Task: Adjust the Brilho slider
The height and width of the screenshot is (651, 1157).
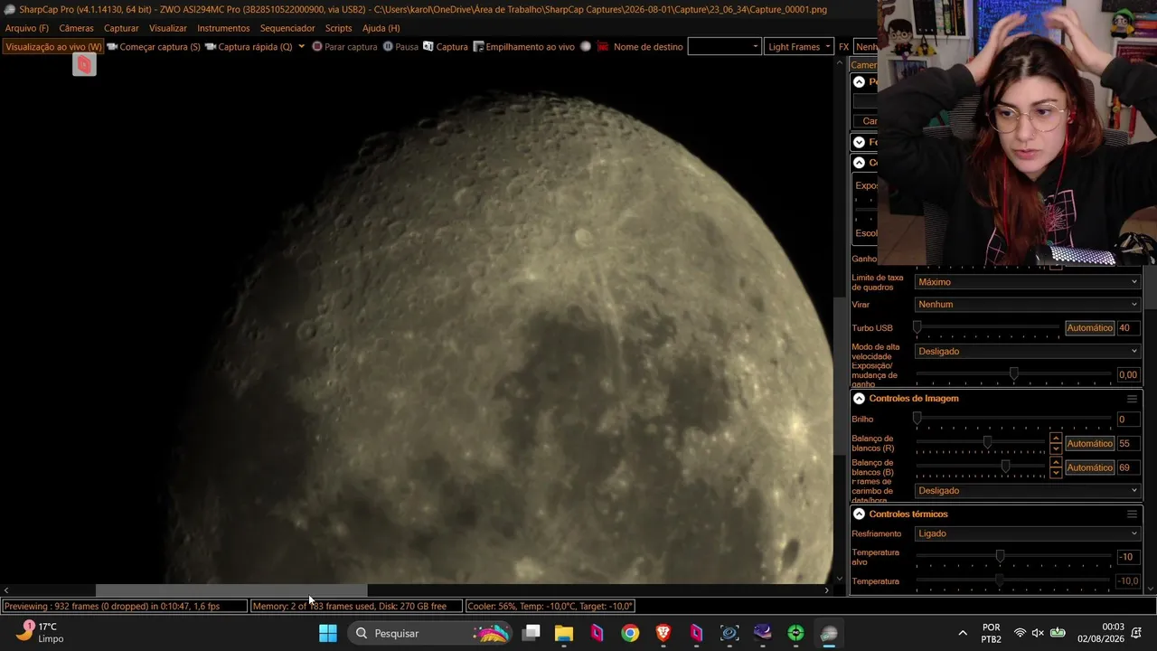Action: tap(1013, 419)
